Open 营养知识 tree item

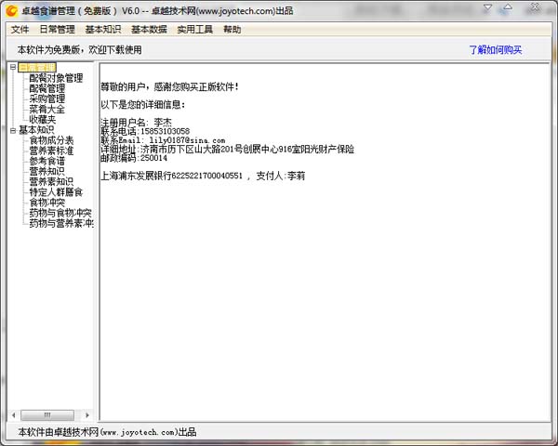point(47,171)
